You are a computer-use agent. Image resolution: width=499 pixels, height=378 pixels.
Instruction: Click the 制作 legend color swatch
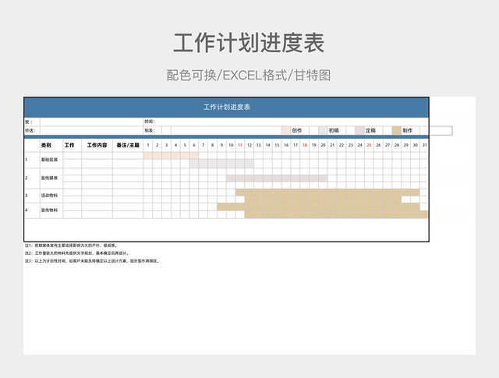pos(397,130)
